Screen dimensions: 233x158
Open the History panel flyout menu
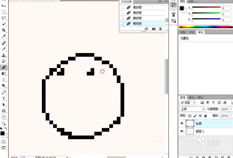(166, 2)
